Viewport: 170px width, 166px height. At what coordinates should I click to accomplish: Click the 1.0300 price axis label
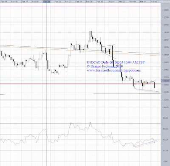point(166,85)
